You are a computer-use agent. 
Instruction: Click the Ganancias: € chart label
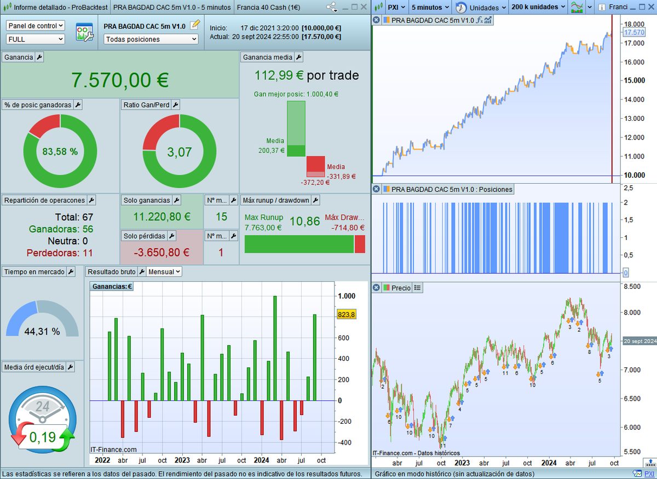112,287
